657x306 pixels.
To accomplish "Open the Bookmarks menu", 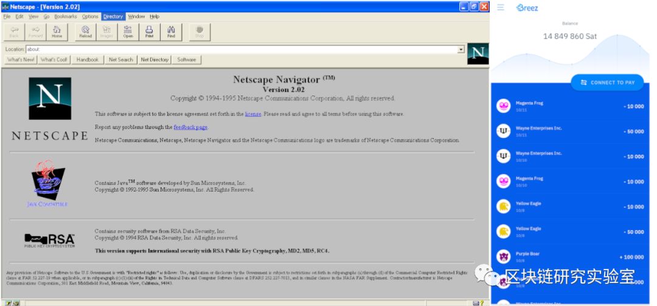I will [x=65, y=16].
